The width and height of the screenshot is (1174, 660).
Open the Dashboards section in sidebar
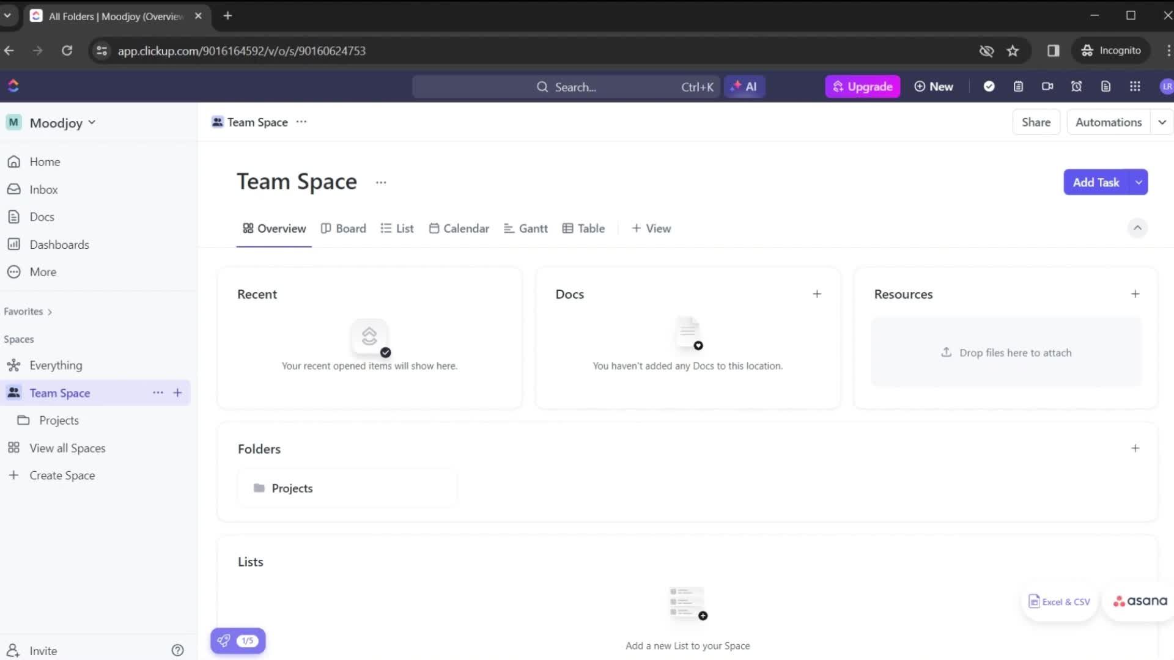coord(59,244)
